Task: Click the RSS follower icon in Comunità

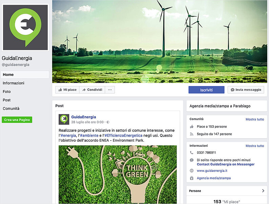Action: (192, 134)
